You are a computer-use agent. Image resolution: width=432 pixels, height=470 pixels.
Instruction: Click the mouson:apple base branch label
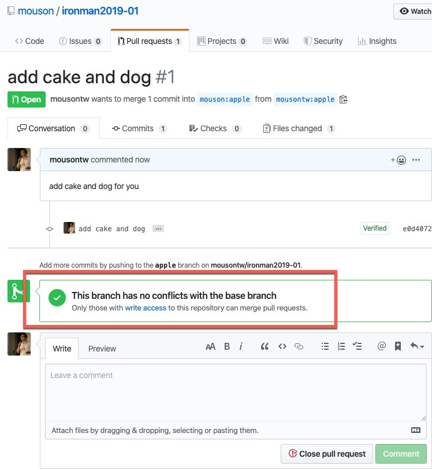coord(225,99)
